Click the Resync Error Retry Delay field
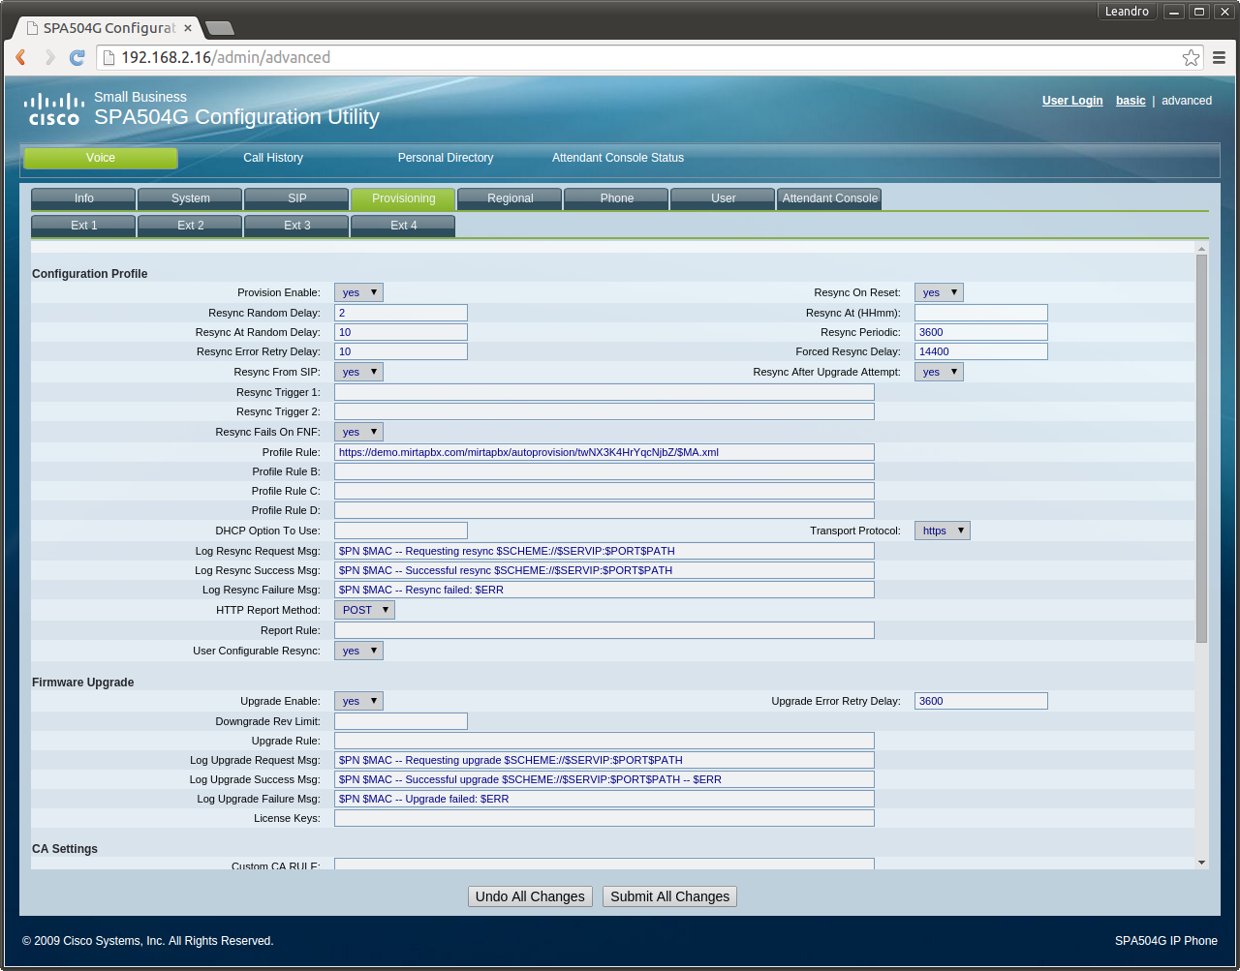The width and height of the screenshot is (1240, 971). [401, 351]
